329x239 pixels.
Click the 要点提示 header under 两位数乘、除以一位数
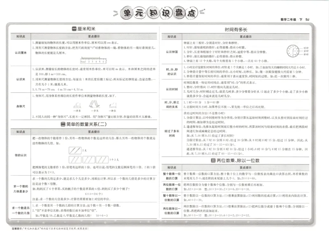pos(246,168)
